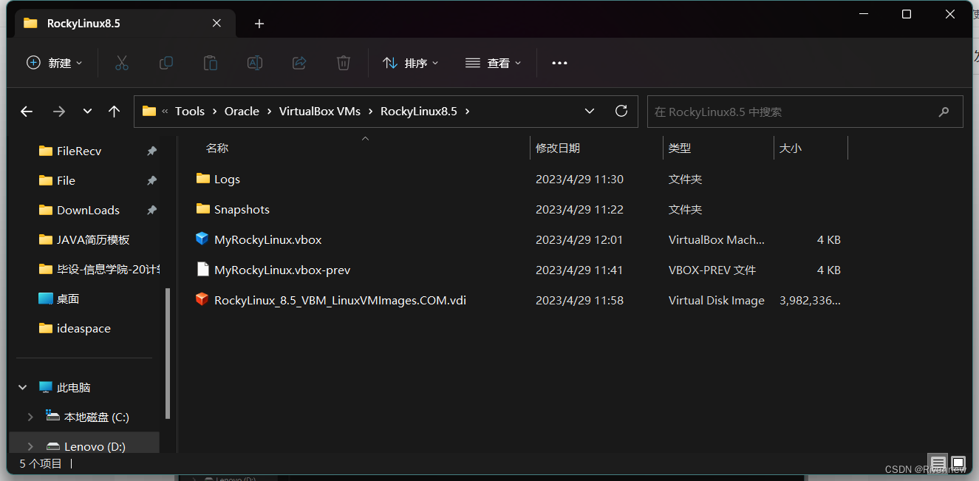Select the Logs folder name
The image size is (979, 481).
227,179
